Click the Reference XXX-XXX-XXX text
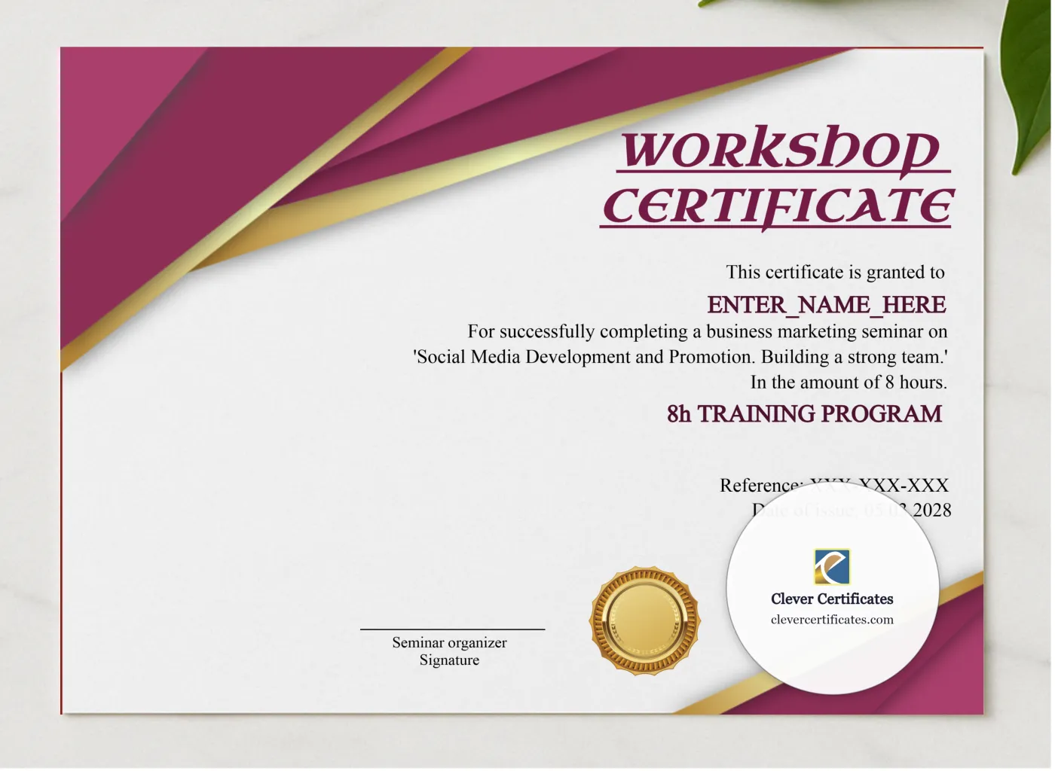 pyautogui.click(x=834, y=486)
